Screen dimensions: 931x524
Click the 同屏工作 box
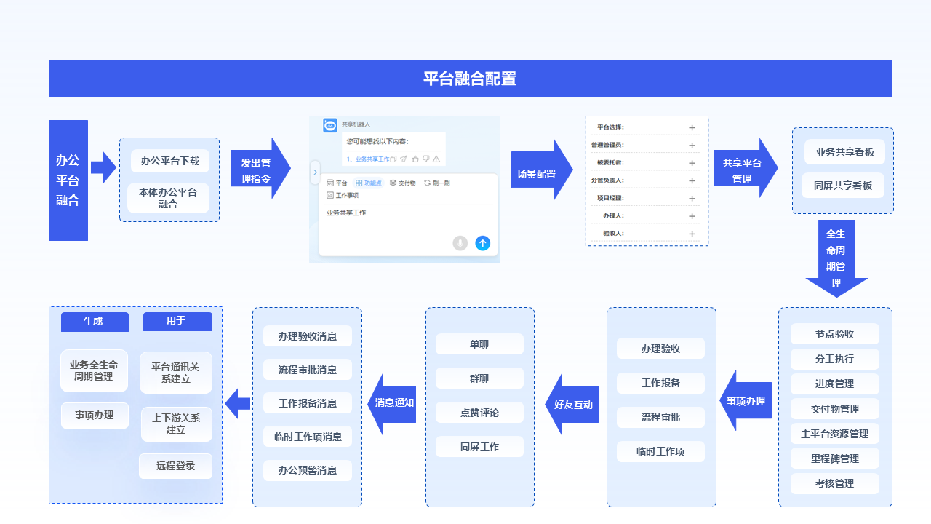(x=479, y=447)
